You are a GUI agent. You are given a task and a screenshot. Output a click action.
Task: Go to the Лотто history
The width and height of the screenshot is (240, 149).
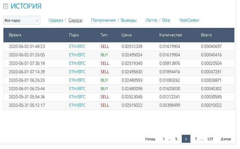point(151,20)
